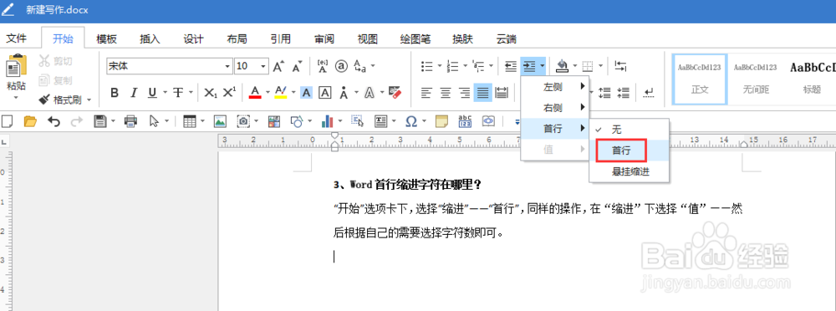Toggle underline formatting

[x=152, y=93]
